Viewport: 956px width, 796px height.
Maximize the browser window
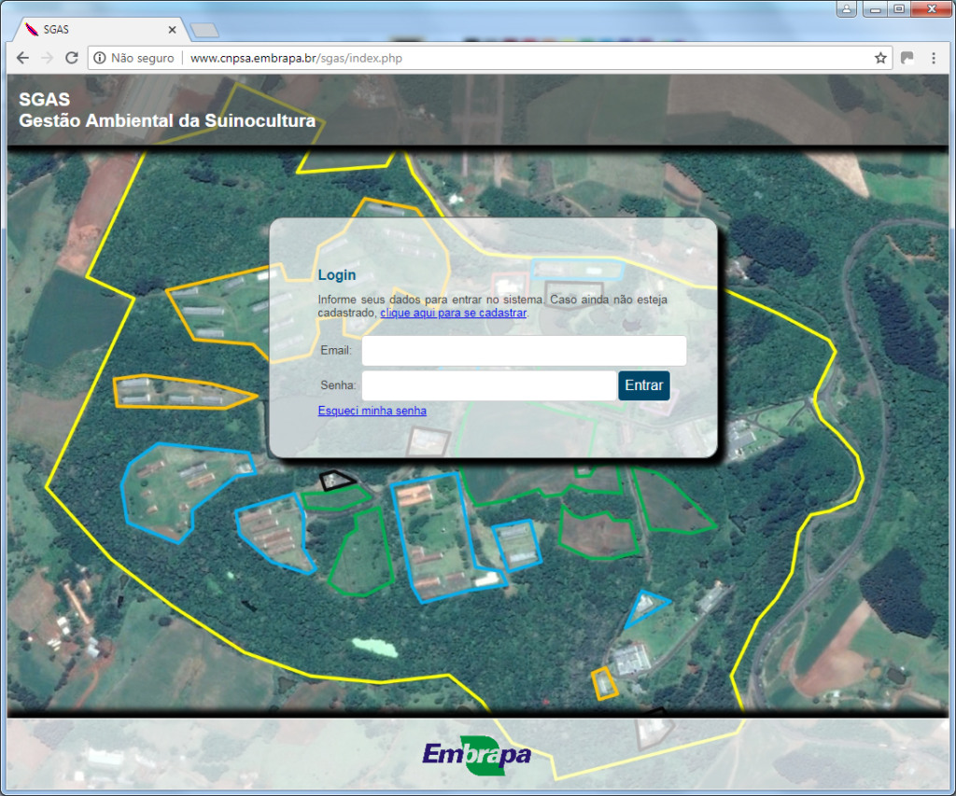point(898,9)
